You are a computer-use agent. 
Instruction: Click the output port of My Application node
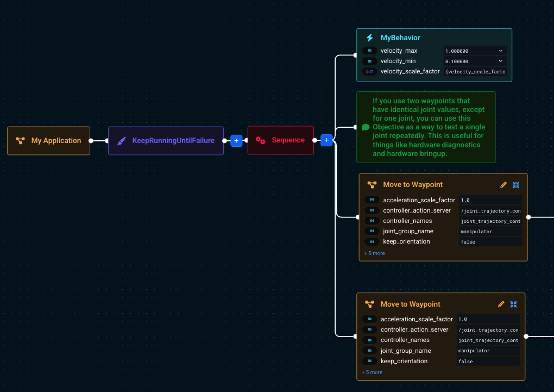point(91,141)
